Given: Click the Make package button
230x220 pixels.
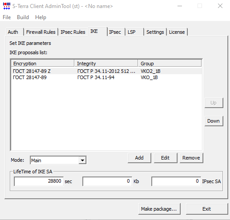Looking at the screenshot, I should [x=159, y=209].
